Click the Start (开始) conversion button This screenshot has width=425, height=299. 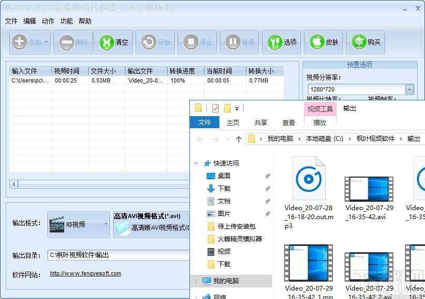155,42
